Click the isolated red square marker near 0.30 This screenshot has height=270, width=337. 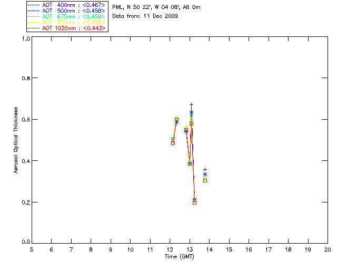(205, 181)
